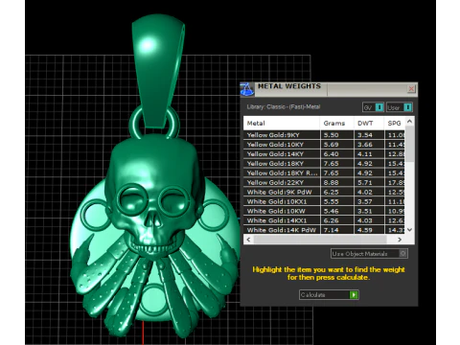Click the scroll up arrow of the table

click(x=410, y=122)
